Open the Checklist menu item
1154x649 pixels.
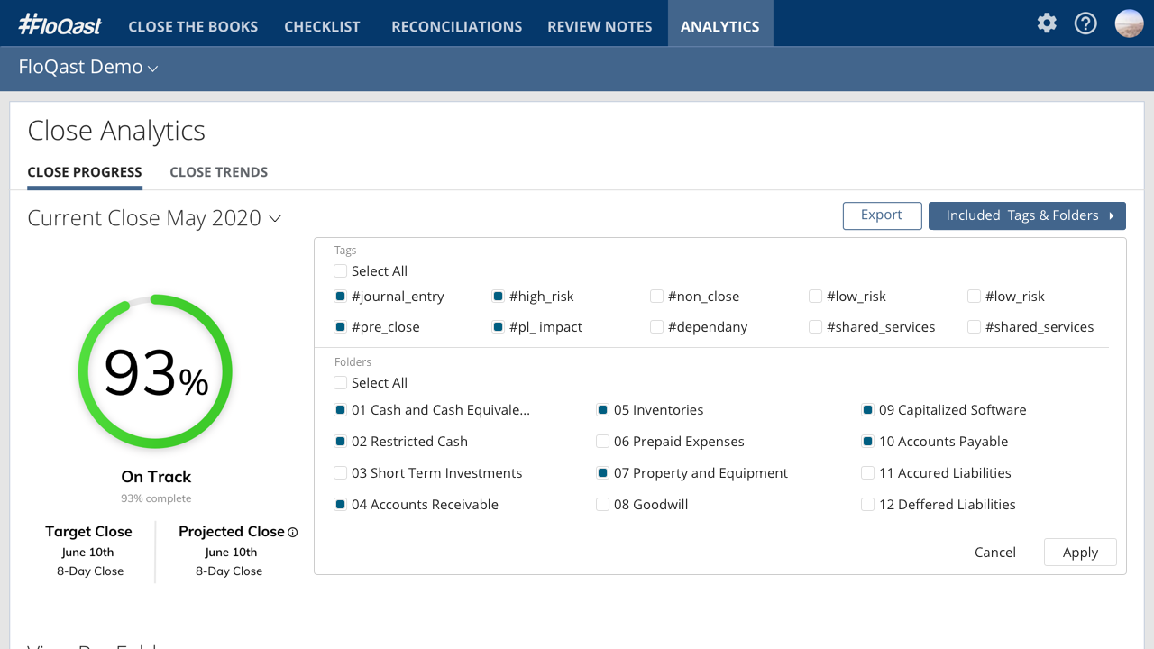(322, 27)
